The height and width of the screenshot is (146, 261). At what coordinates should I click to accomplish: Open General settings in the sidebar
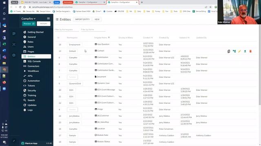pos(32,37)
